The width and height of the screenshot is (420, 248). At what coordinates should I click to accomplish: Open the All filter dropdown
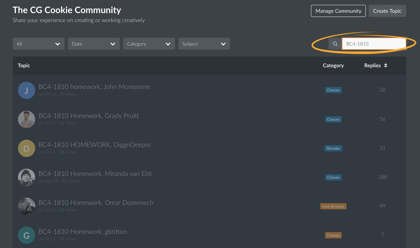(x=38, y=43)
